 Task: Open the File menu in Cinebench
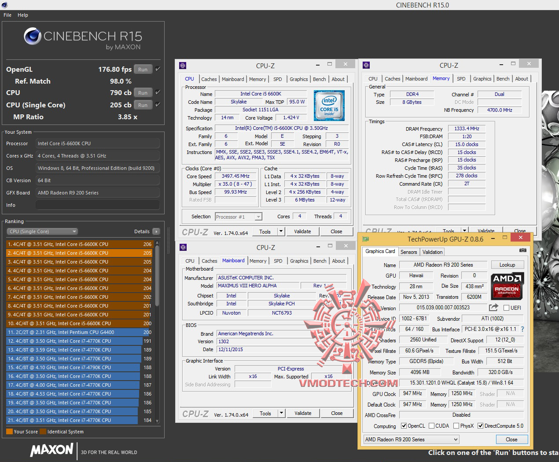[x=7, y=15]
